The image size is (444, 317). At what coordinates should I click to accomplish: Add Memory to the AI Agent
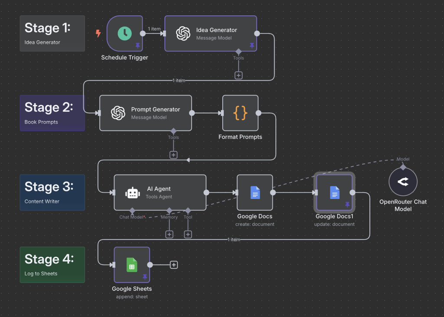pos(169,234)
